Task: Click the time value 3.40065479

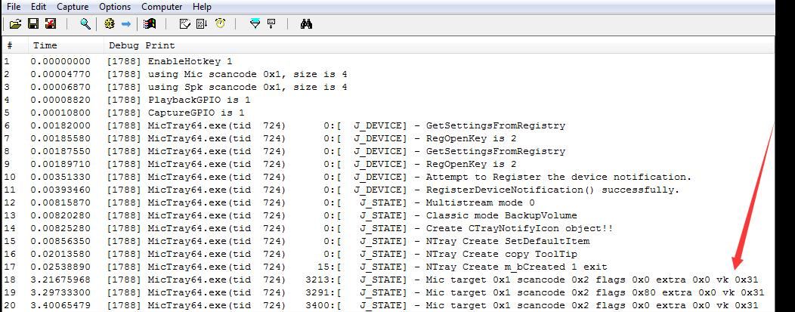Action: pyautogui.click(x=60, y=305)
